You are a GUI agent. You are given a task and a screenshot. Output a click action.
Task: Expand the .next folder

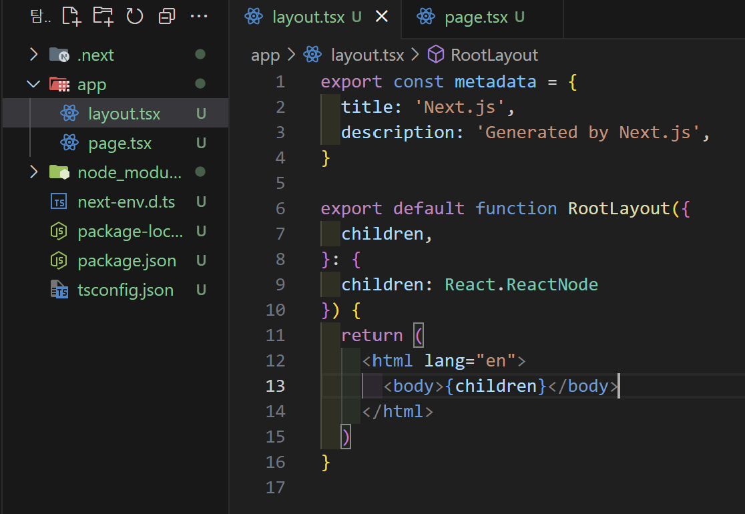pyautogui.click(x=34, y=55)
